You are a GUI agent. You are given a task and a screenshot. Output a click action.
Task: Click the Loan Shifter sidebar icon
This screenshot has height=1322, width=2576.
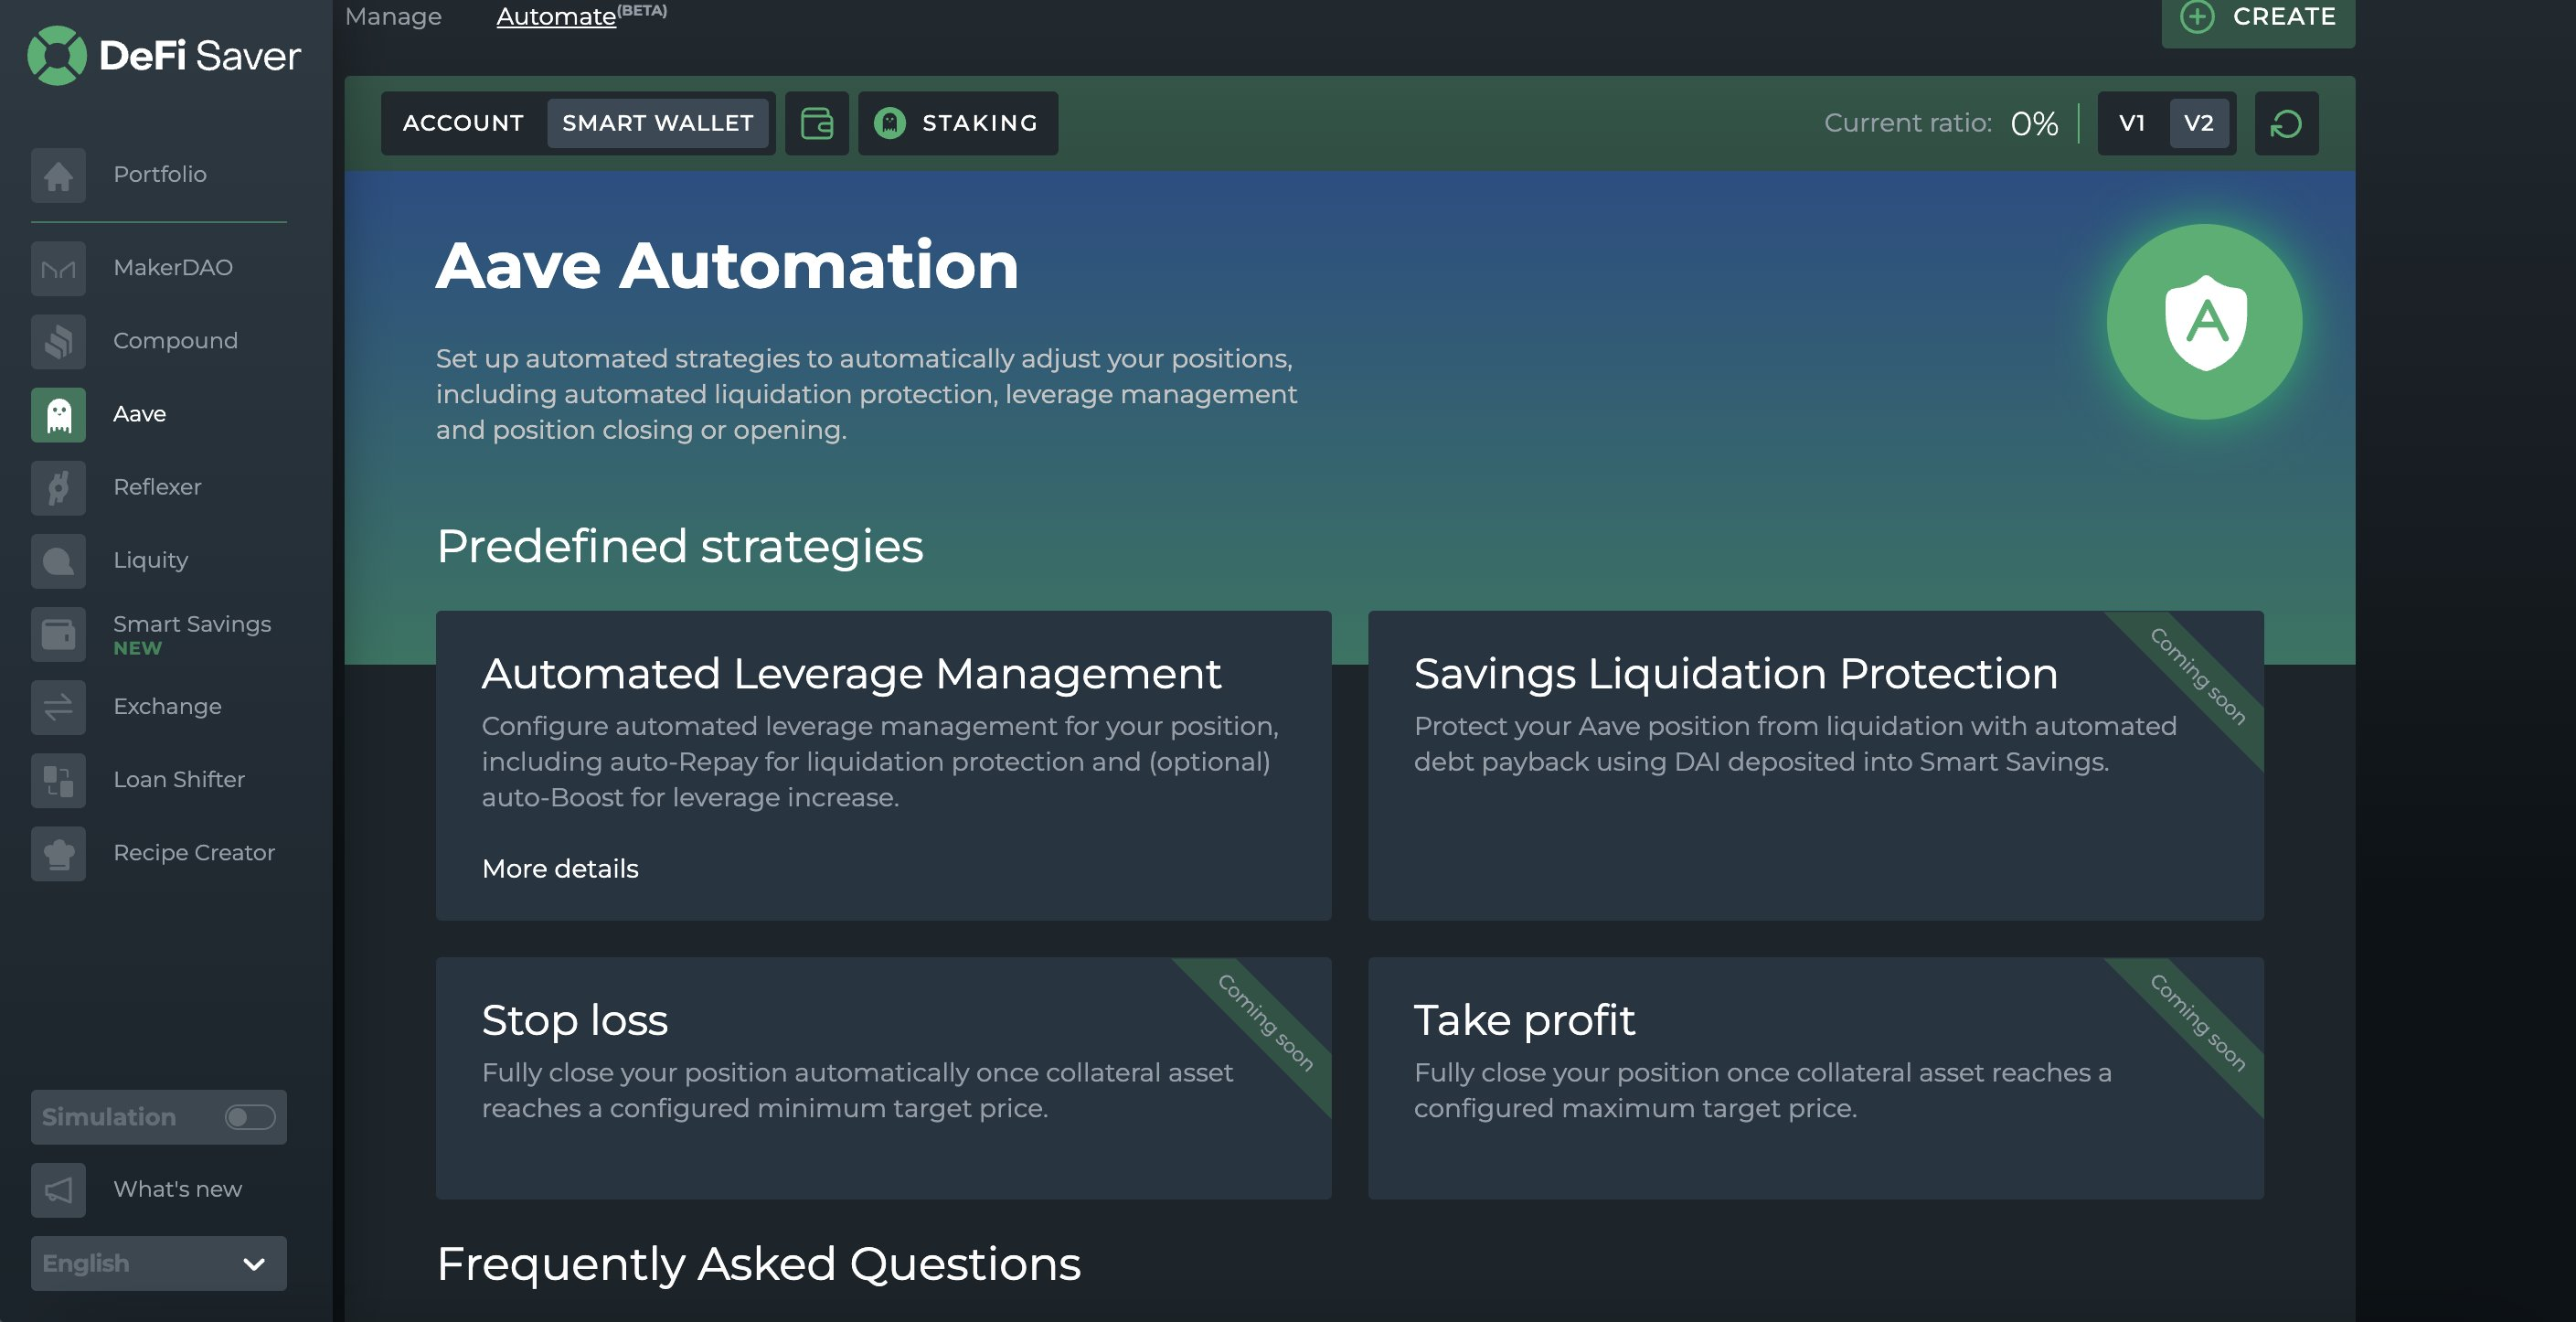coord(59,779)
